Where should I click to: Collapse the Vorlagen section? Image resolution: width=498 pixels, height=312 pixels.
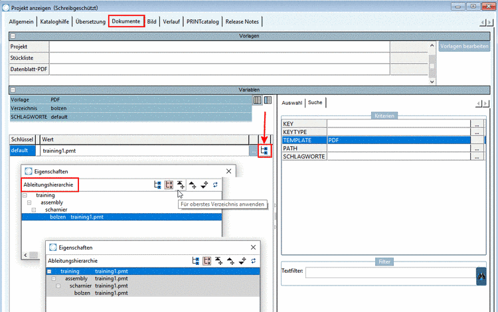(x=13, y=36)
